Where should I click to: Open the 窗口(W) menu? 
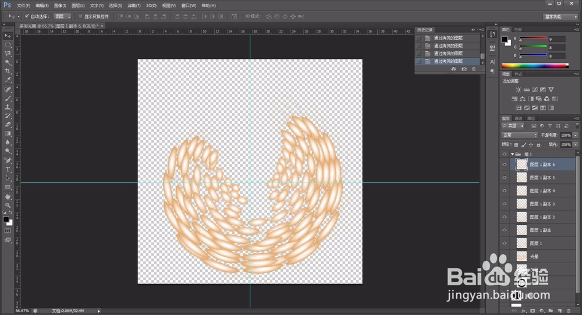[189, 6]
